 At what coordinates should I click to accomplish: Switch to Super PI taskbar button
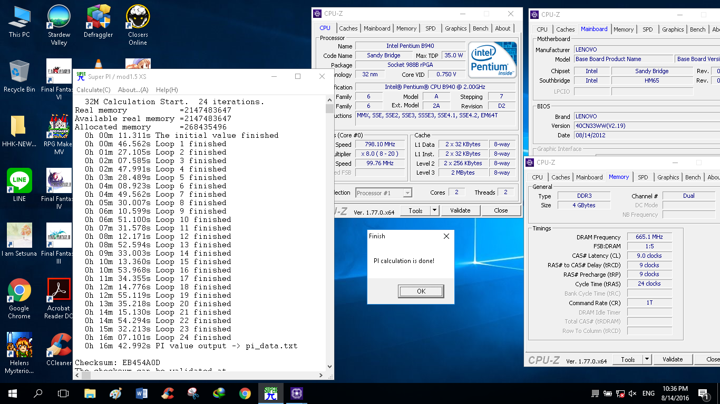[x=271, y=393]
